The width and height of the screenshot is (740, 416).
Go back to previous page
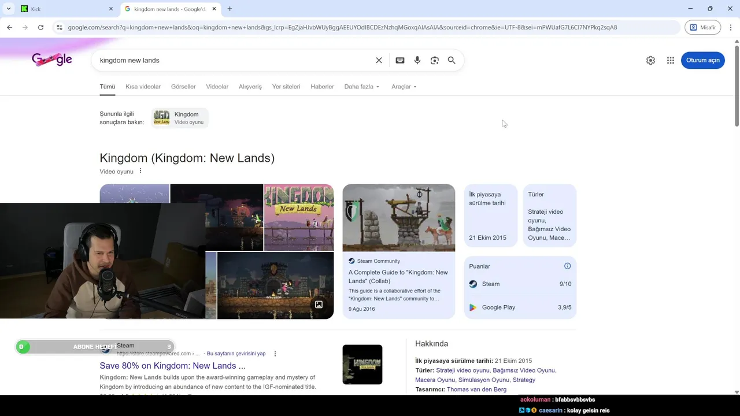click(x=9, y=27)
